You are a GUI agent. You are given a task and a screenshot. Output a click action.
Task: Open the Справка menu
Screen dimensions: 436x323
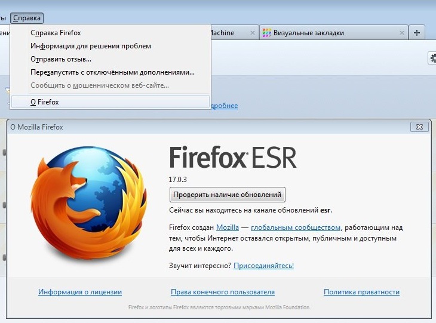coord(27,18)
